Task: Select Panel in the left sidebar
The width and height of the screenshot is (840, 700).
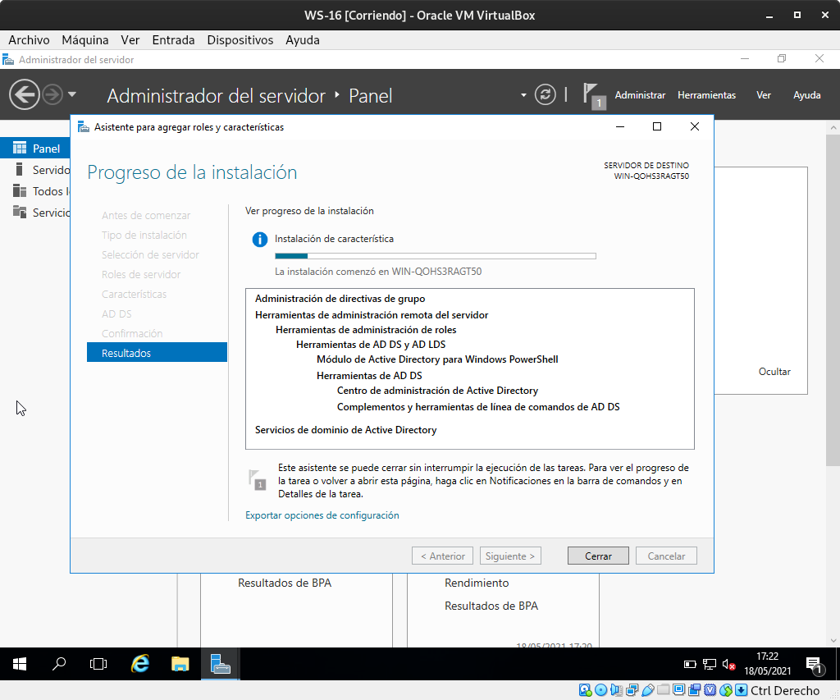Action: [46, 149]
